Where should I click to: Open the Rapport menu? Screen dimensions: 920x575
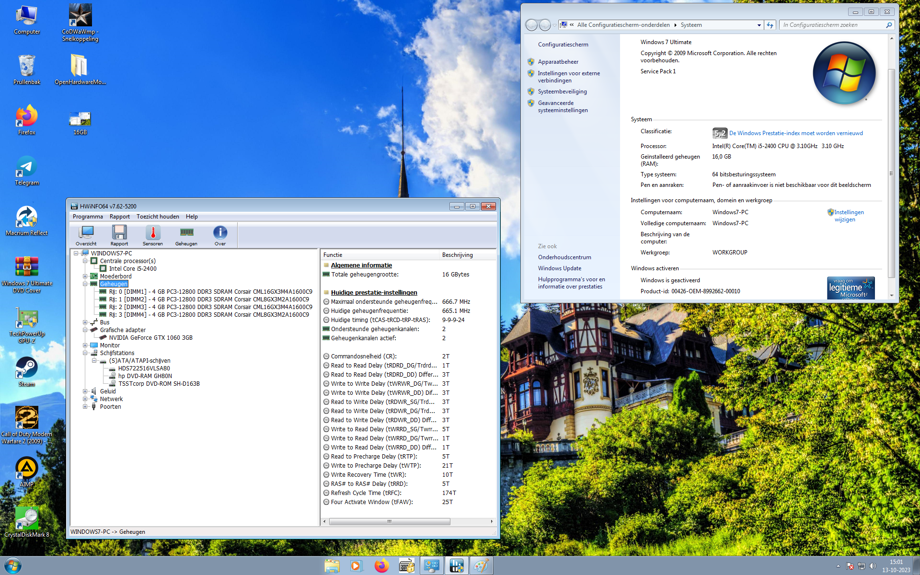(x=119, y=217)
